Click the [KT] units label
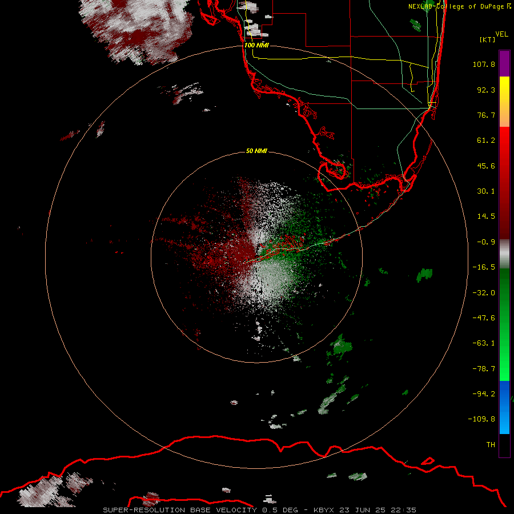 (488, 39)
